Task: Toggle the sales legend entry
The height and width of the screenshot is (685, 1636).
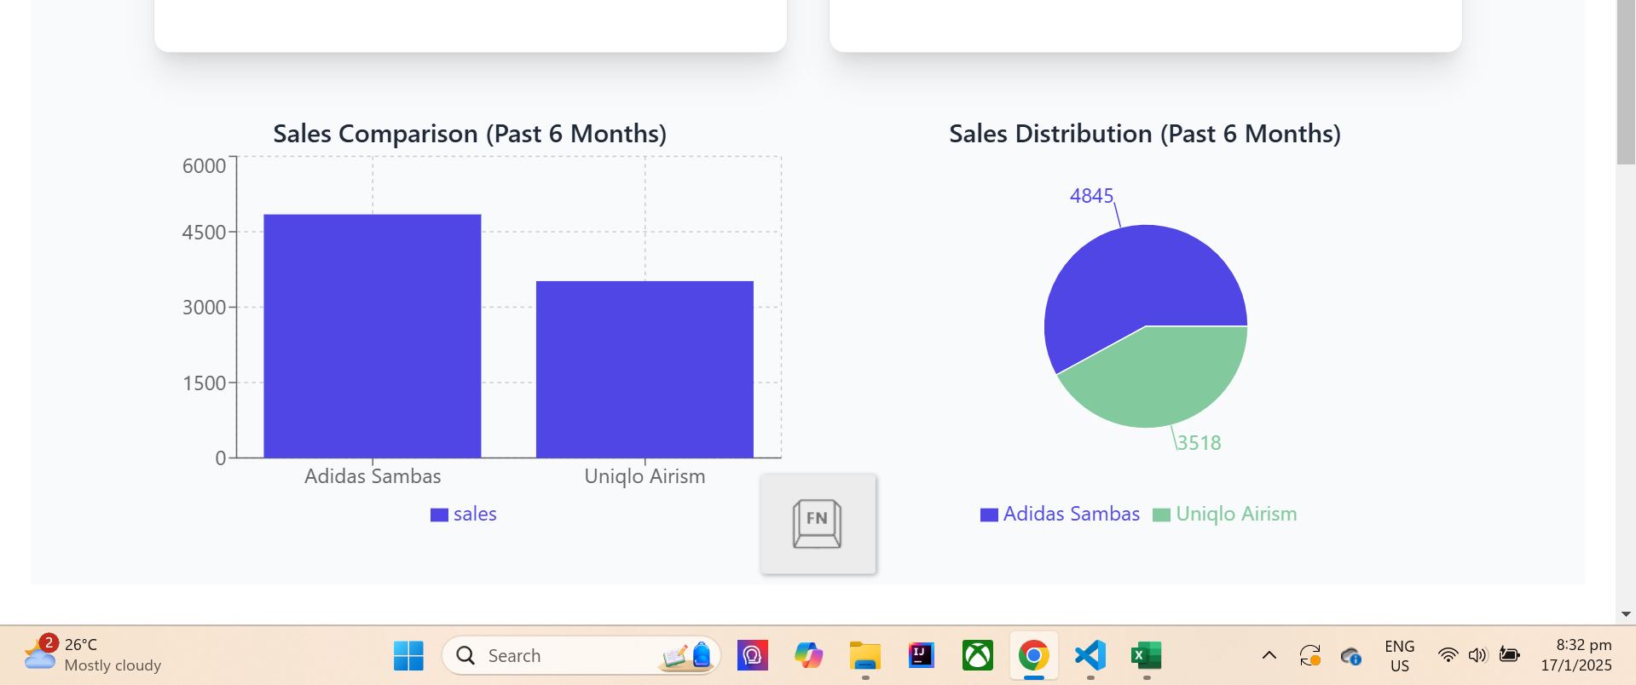Action: coord(464,514)
